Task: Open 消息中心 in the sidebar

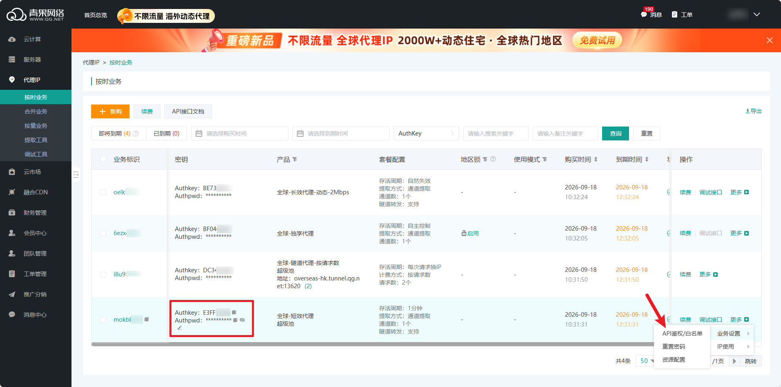Action: click(36, 315)
